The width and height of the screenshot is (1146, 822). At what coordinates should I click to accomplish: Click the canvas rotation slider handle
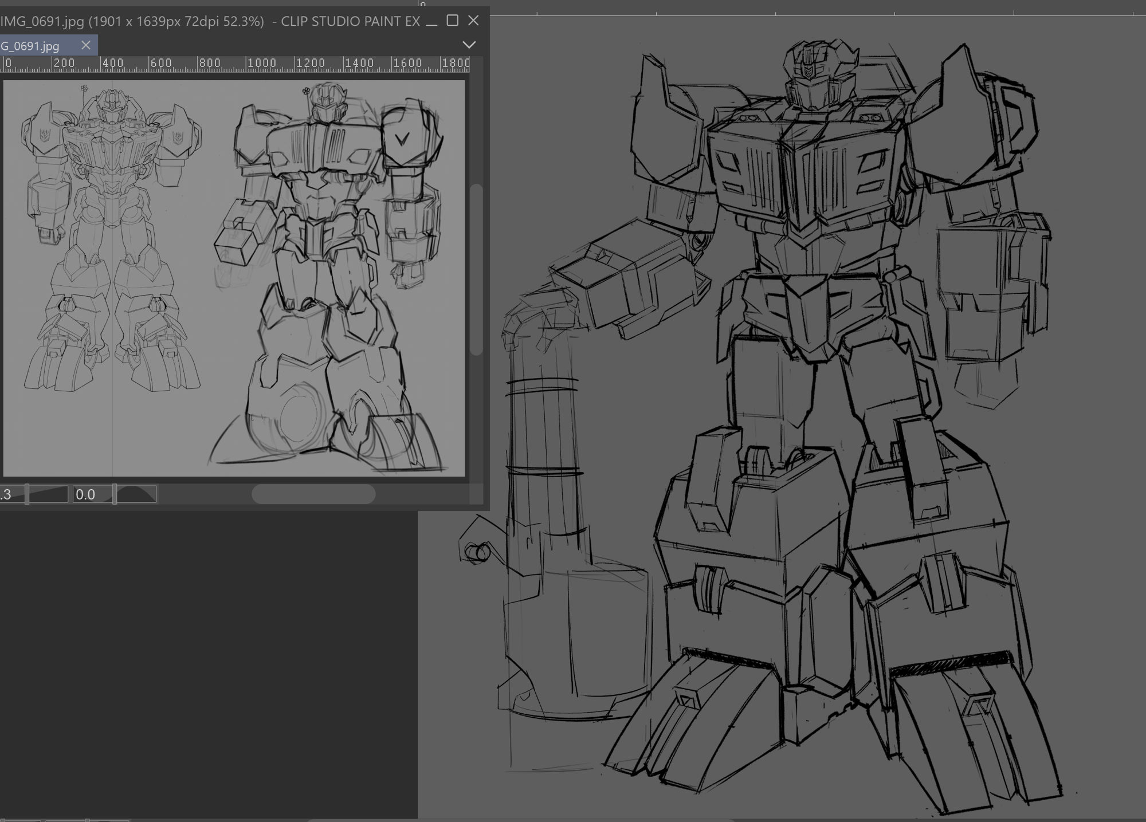click(x=115, y=494)
